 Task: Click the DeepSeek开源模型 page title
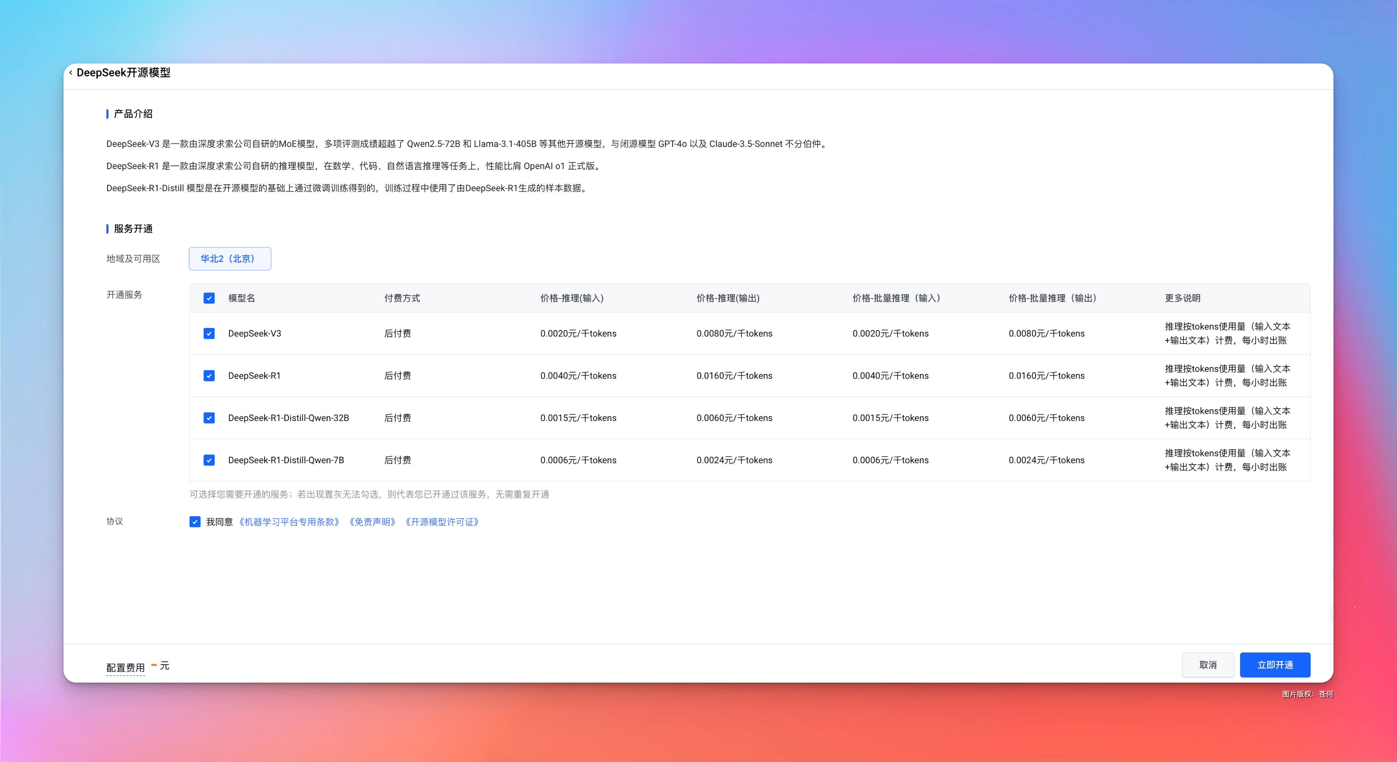click(x=123, y=73)
